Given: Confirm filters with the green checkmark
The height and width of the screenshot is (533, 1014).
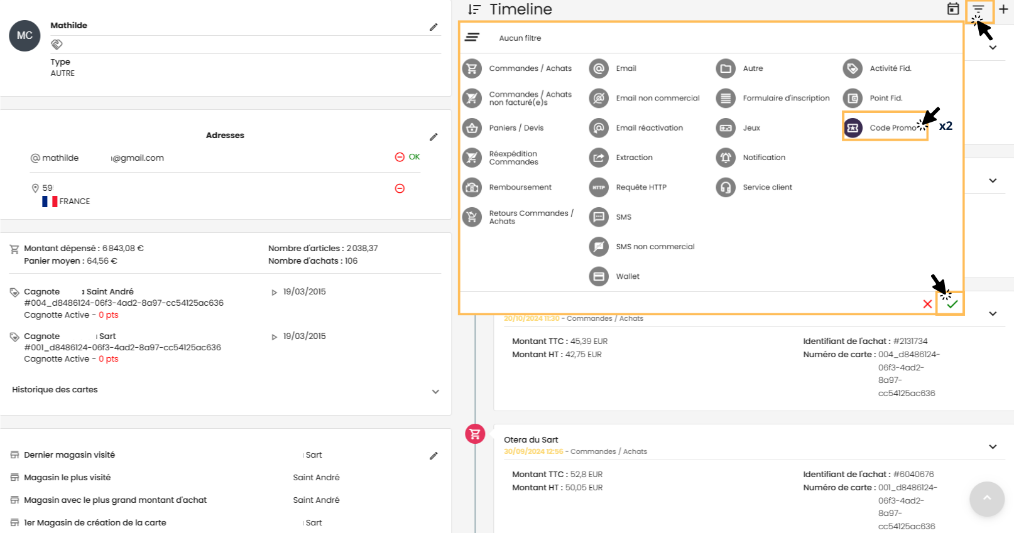Looking at the screenshot, I should coord(952,304).
